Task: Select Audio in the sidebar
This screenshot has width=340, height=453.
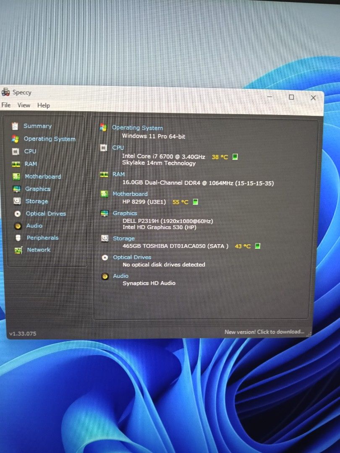Action: point(34,226)
